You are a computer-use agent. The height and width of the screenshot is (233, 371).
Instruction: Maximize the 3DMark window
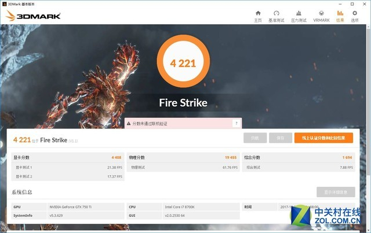(x=352, y=4)
